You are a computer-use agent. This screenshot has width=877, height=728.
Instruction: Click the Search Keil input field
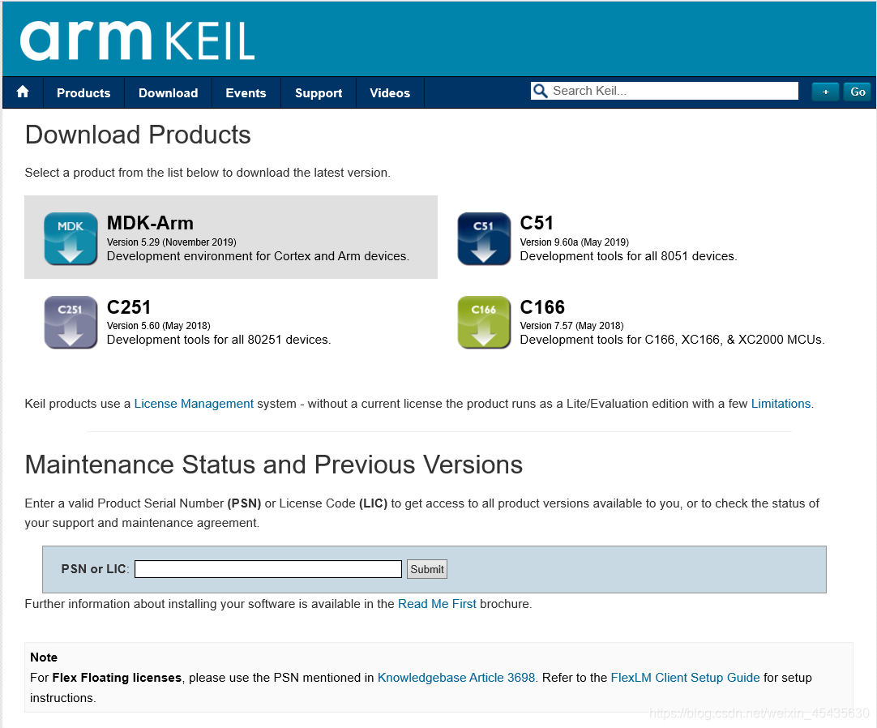pos(665,91)
